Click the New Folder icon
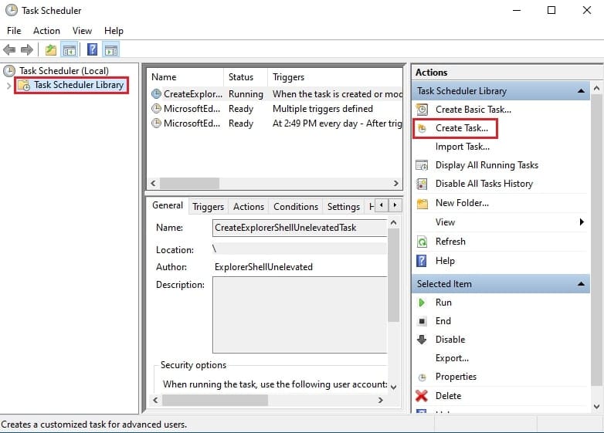This screenshot has height=433, width=604. click(422, 203)
